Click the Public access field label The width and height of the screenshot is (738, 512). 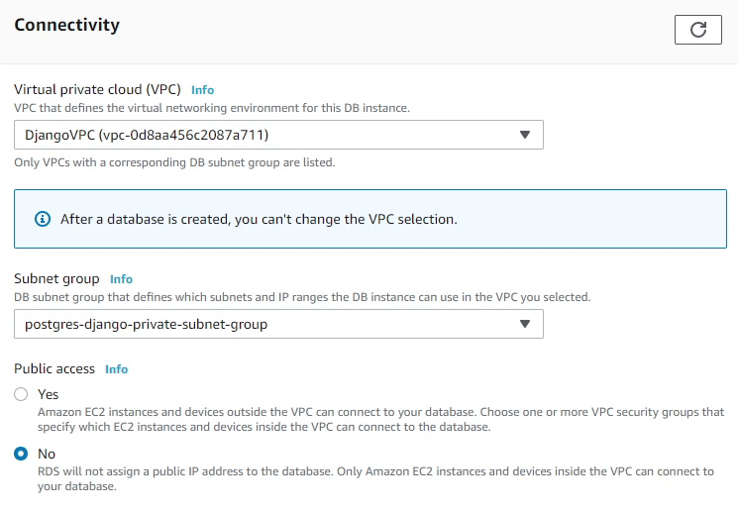(54, 368)
